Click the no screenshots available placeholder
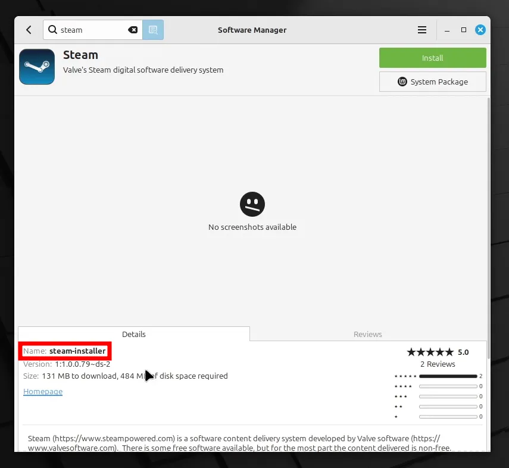This screenshot has width=509, height=468. (x=252, y=211)
